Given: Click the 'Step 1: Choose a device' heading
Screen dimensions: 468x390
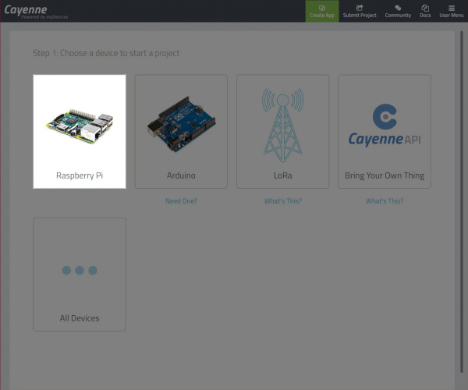Looking at the screenshot, I should 106,53.
